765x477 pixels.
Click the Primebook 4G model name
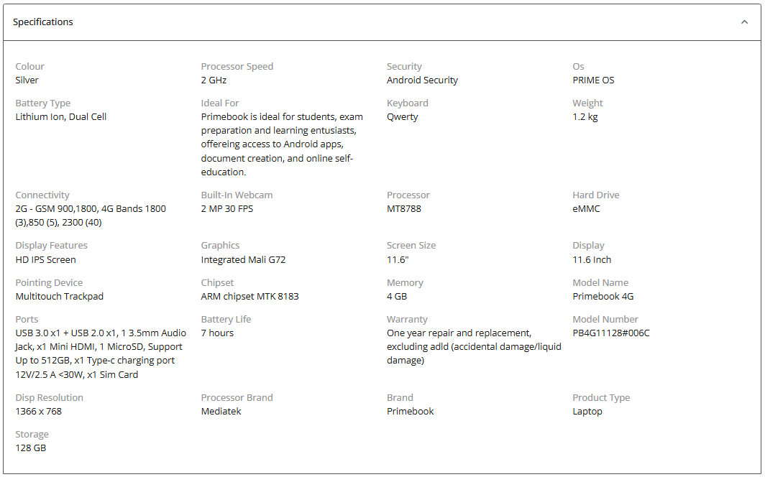click(x=603, y=296)
